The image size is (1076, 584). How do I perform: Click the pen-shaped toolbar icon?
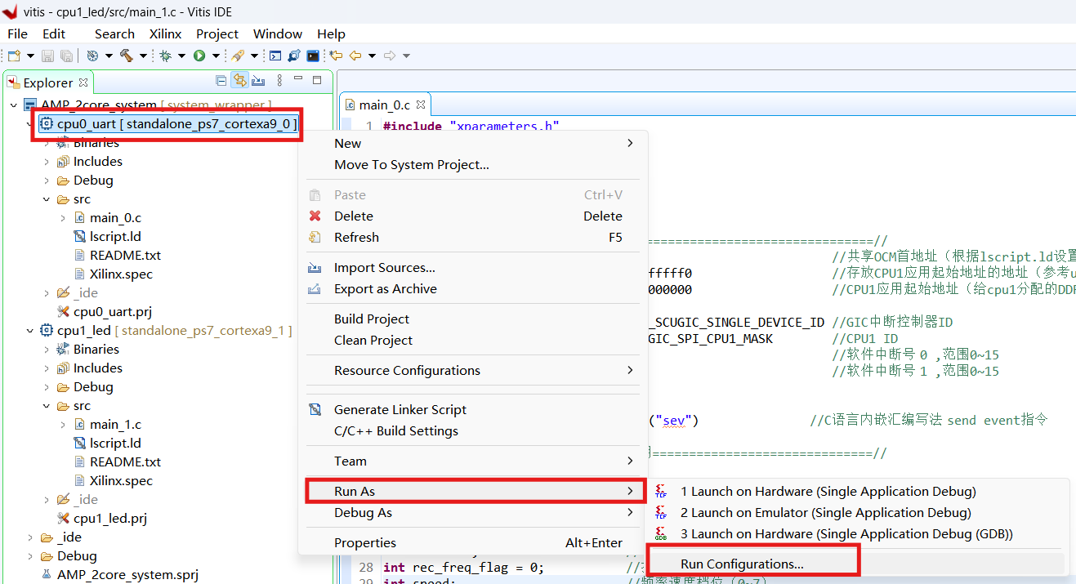238,56
